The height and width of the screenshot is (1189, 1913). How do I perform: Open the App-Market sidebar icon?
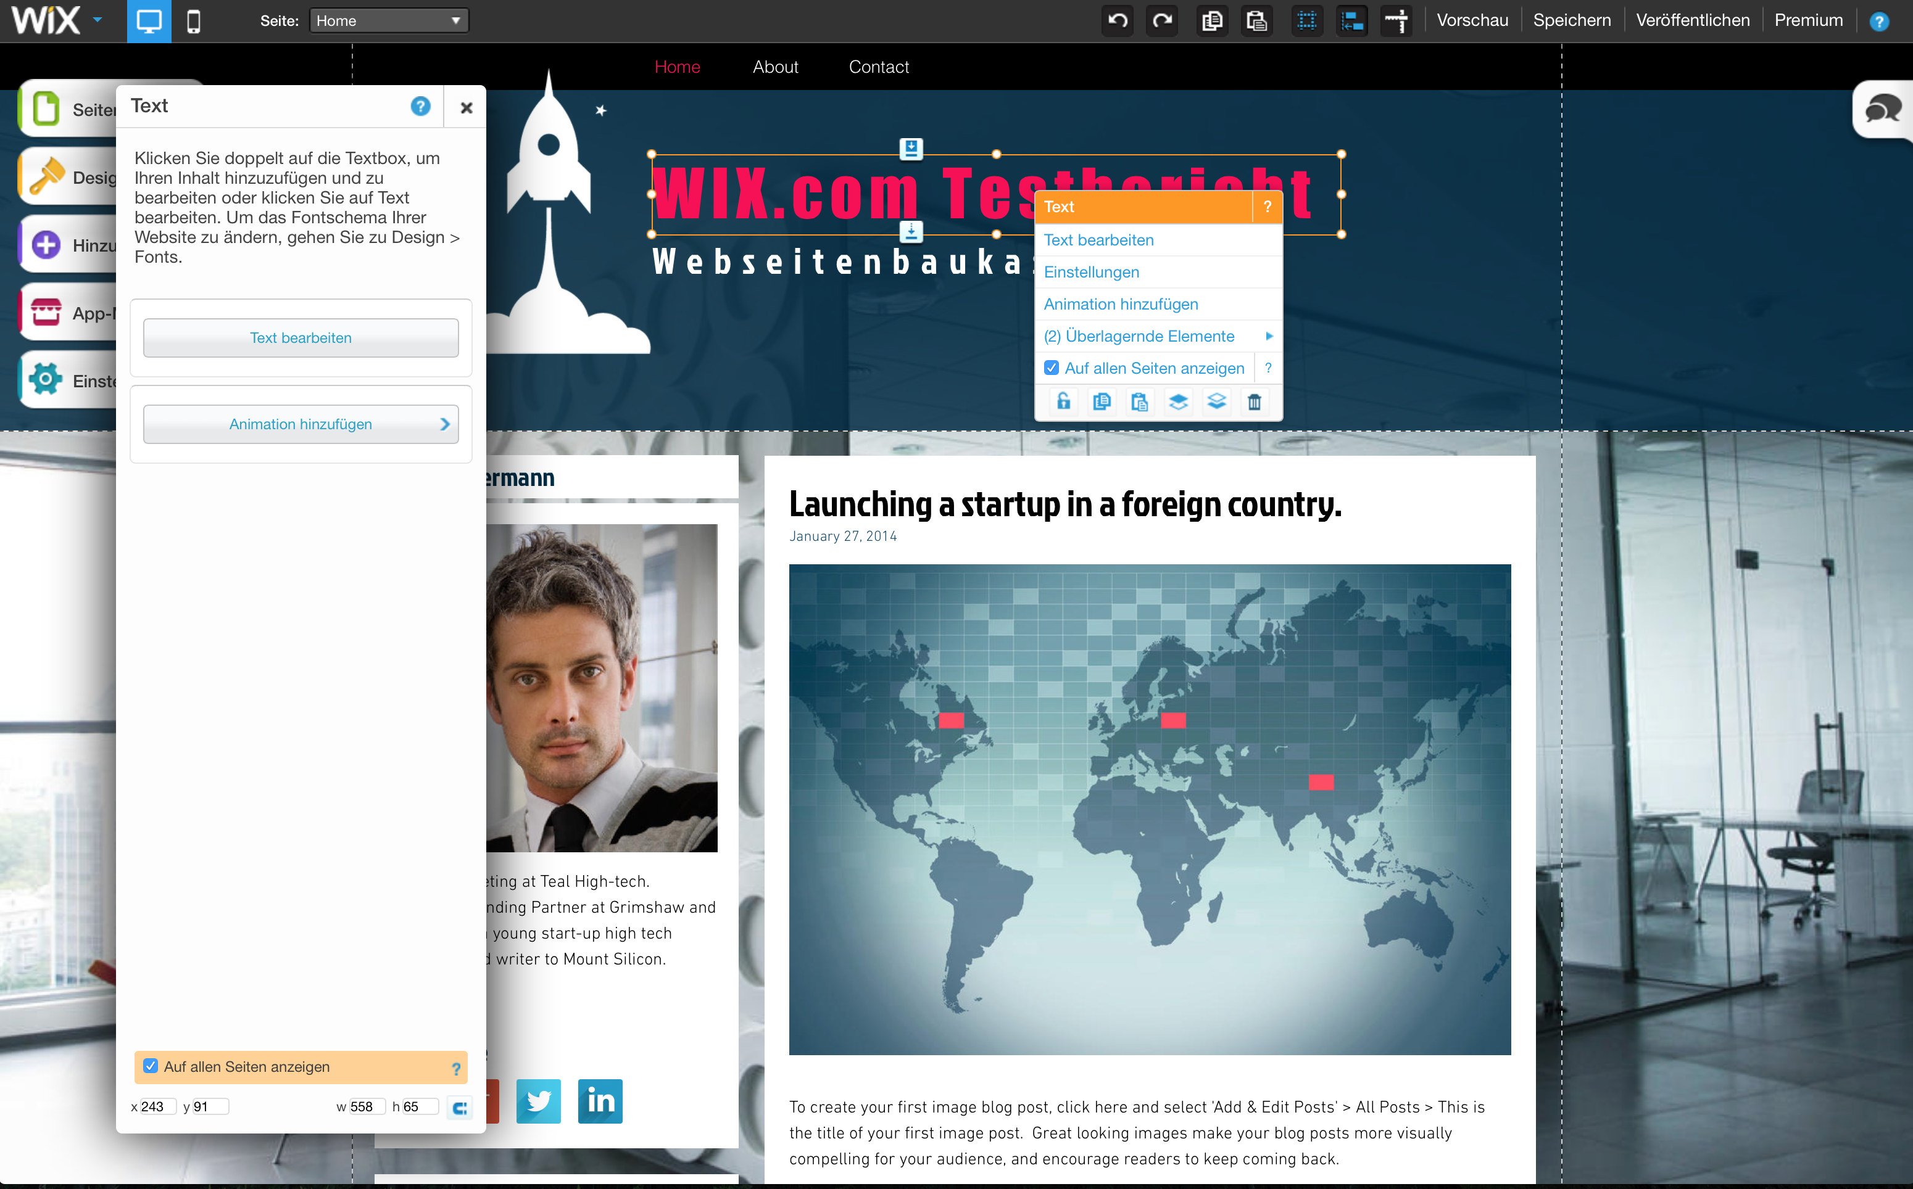[x=46, y=312]
